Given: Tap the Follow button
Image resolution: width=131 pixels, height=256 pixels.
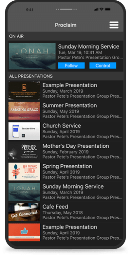Looking at the screenshot, I should (x=71, y=65).
